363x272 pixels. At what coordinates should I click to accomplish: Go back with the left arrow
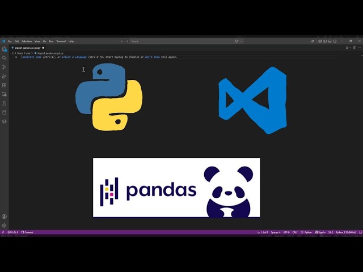[122, 41]
